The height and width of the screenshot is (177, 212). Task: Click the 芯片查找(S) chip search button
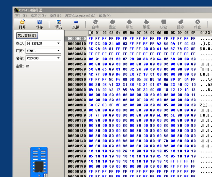27,36
